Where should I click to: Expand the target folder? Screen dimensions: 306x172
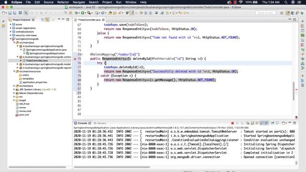tap(14, 100)
